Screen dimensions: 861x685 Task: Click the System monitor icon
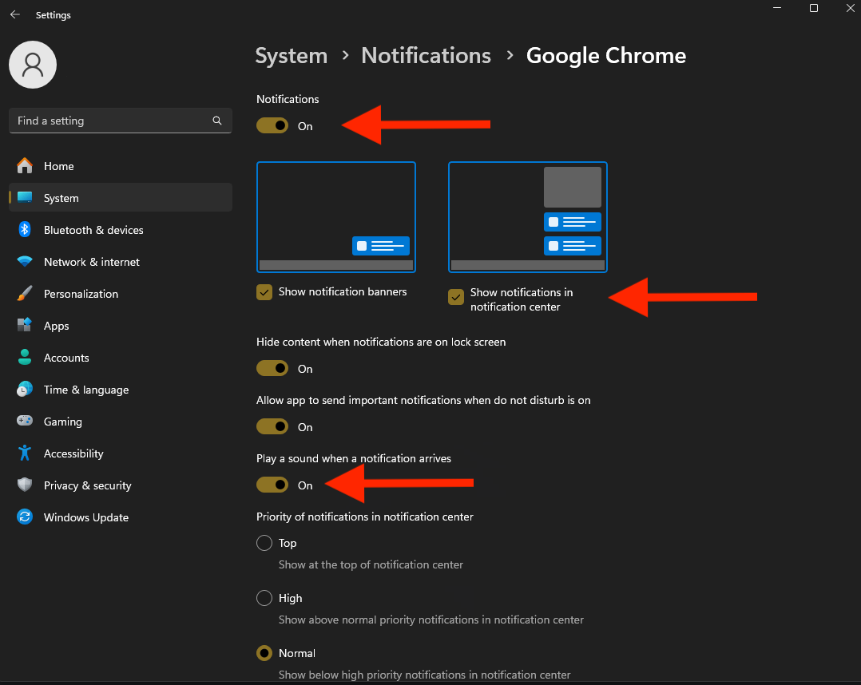point(25,198)
